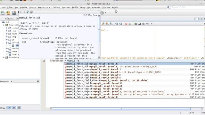Open the Reestructurar menu
The width and height of the screenshot is (205, 115).
coord(44,7)
